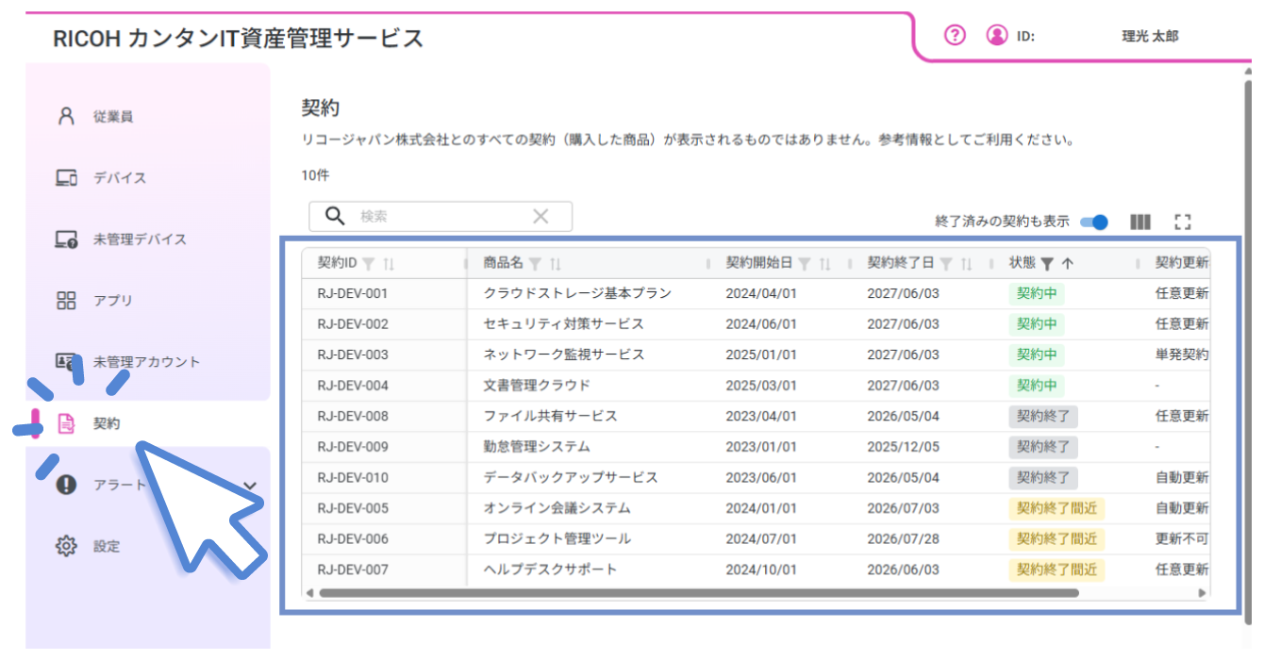Filter the 契約開始日 column
The height and width of the screenshot is (660, 1264).
pos(805,264)
